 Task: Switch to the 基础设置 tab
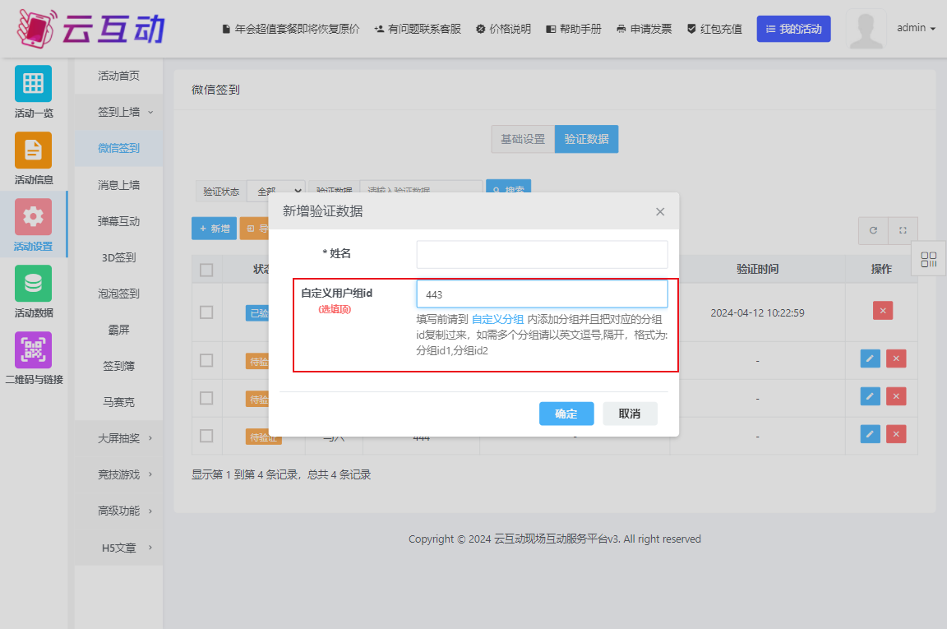coord(523,138)
